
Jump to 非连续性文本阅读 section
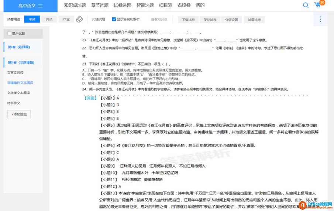point(20,82)
